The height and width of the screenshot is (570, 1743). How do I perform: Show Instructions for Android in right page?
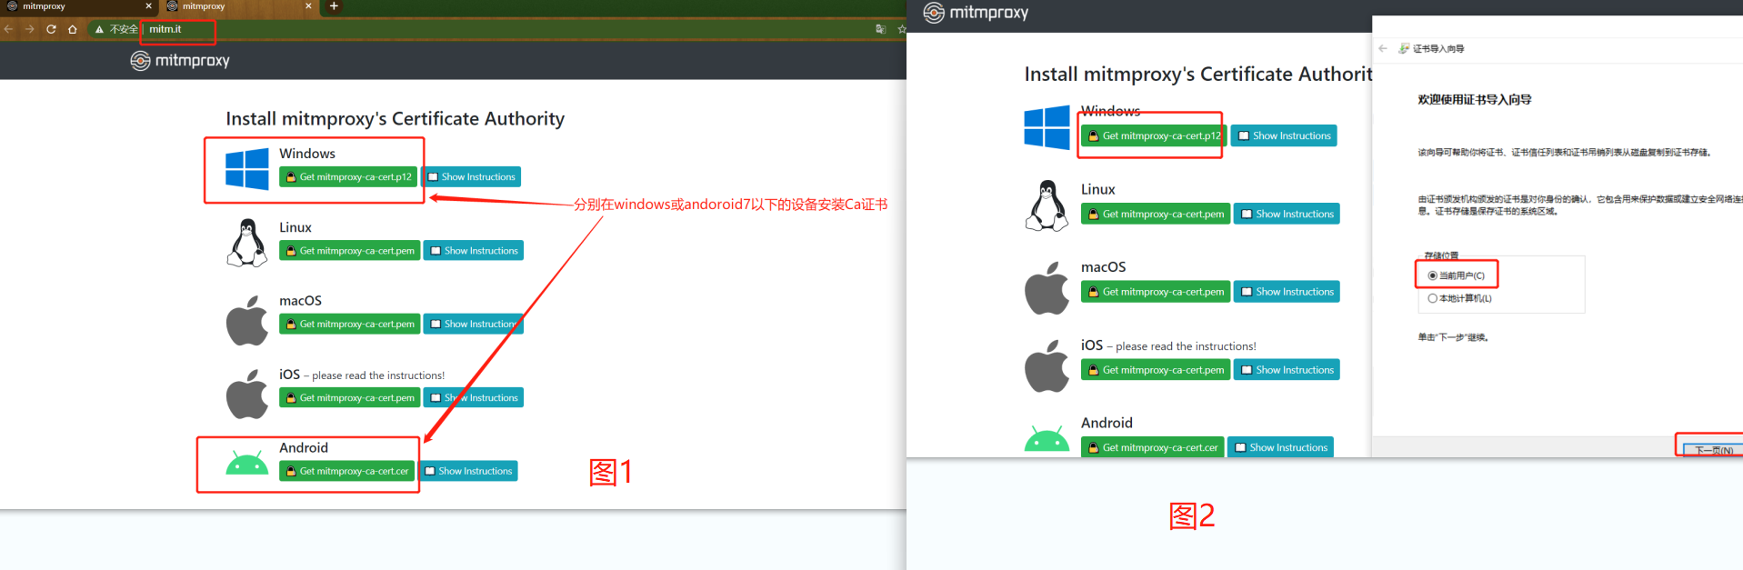click(x=1280, y=447)
